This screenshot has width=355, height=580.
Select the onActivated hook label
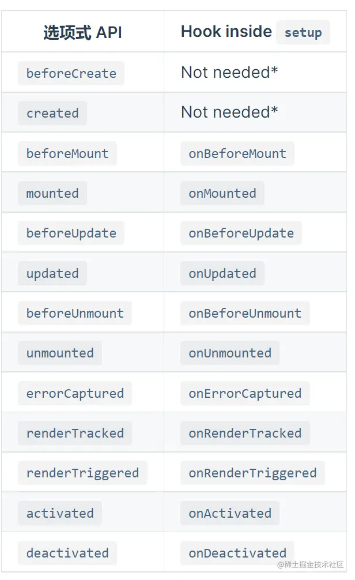pyautogui.click(x=230, y=514)
